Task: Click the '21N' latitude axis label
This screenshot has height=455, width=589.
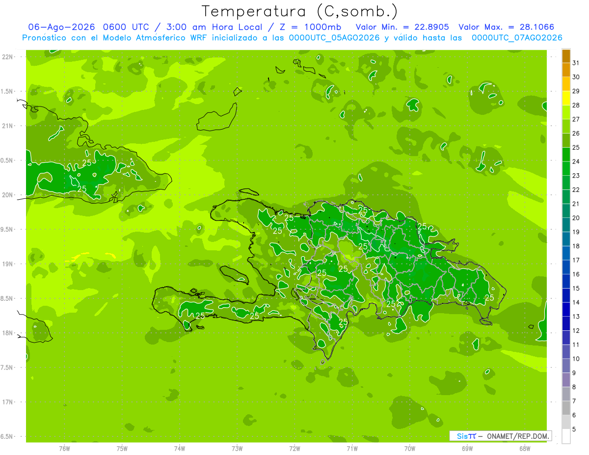Action: [x=8, y=126]
